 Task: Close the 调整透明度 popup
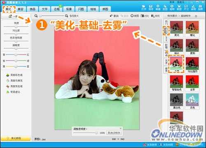click(120, 128)
